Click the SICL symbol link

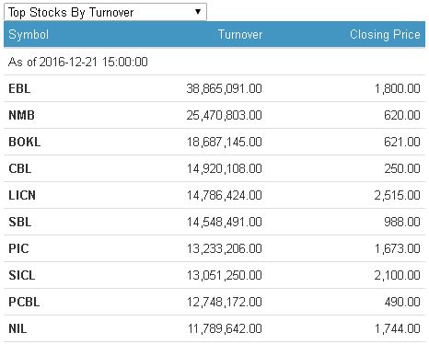click(22, 275)
